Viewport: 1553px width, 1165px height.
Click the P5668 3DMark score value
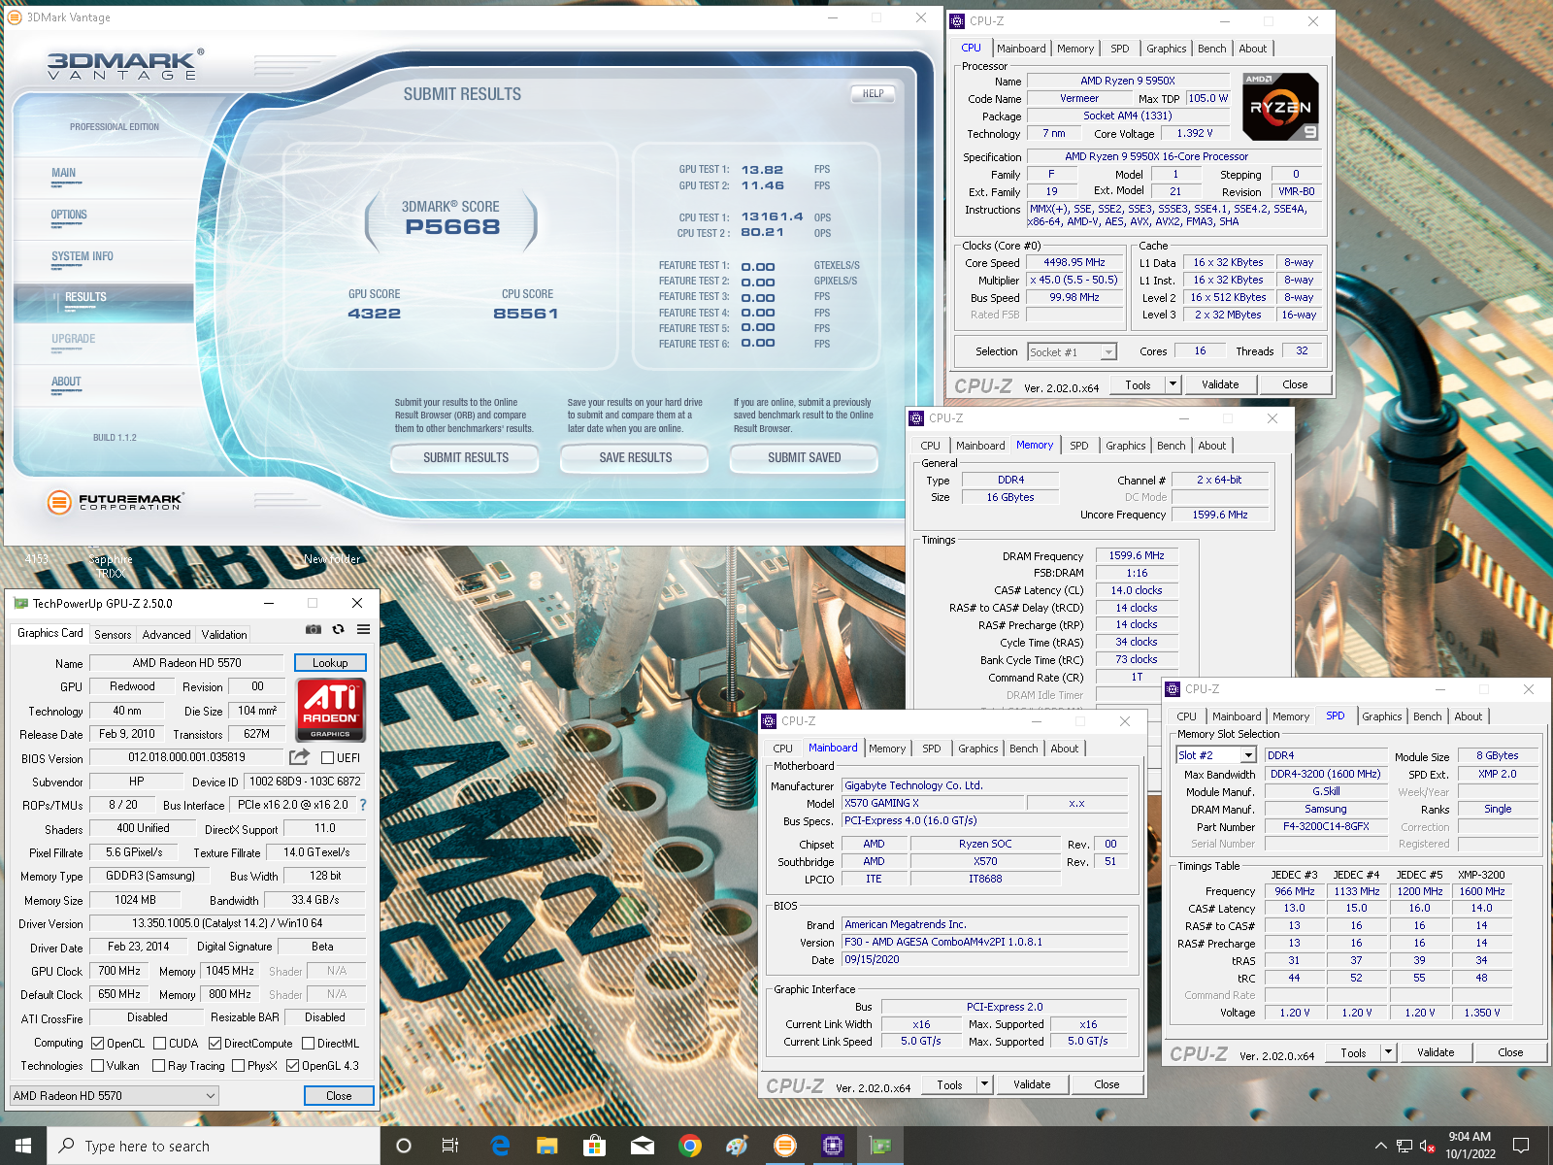click(452, 227)
